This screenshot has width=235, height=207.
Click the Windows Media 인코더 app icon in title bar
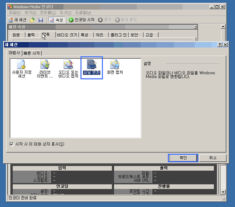click(x=10, y=7)
